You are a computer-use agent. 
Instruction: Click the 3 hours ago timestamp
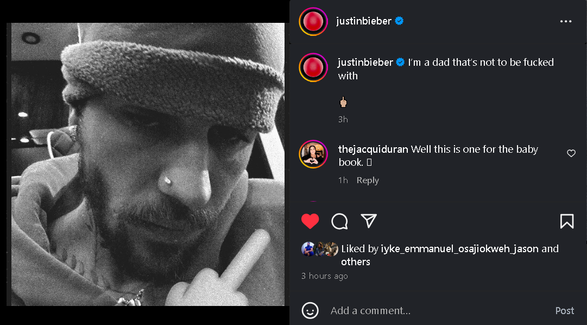pyautogui.click(x=325, y=276)
